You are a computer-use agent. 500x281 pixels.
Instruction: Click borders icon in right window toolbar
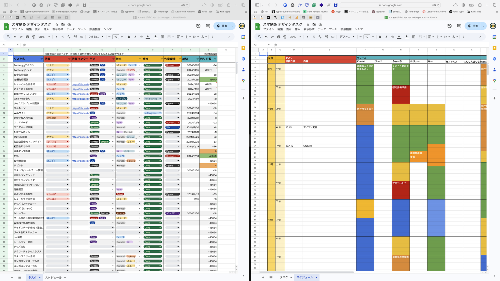[413, 37]
